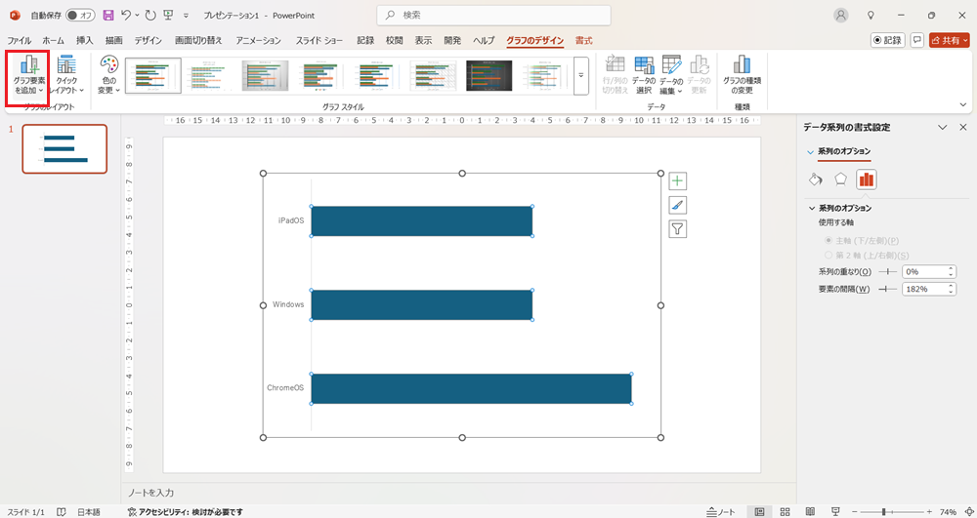Select the ChromeOS bar in the chart
Viewport: 977px width, 518px height.
(x=471, y=388)
